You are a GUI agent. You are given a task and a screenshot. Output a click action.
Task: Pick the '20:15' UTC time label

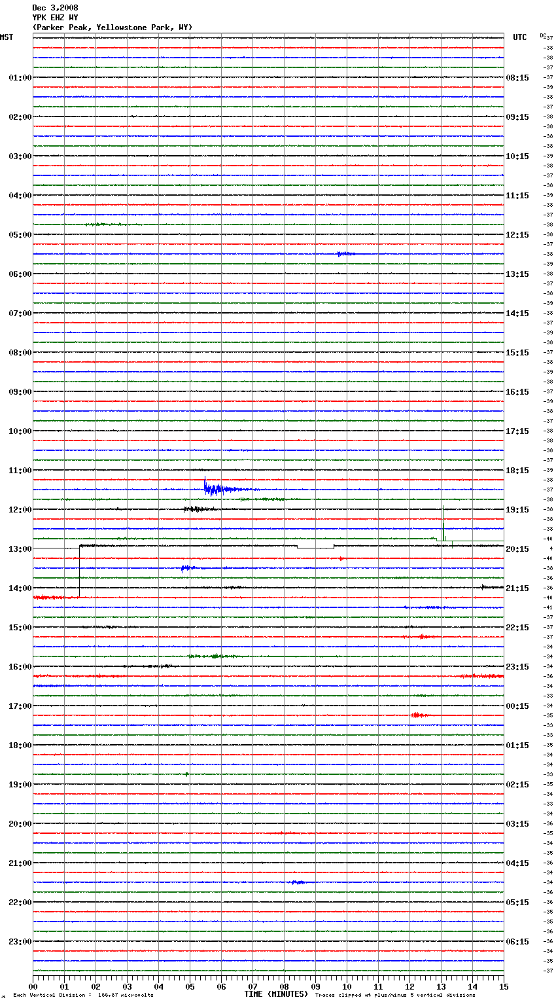(517, 549)
